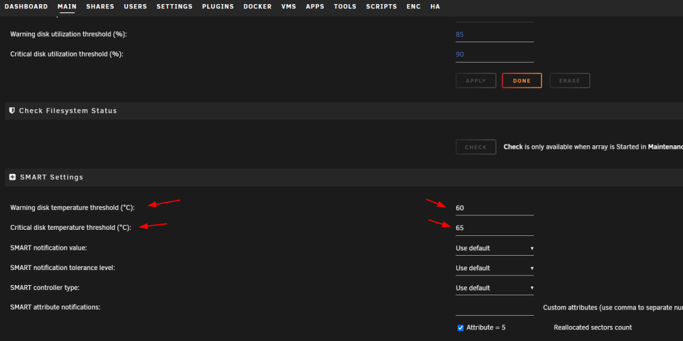
Task: Toggle the Attribute = 5 checkbox
Action: coord(460,327)
